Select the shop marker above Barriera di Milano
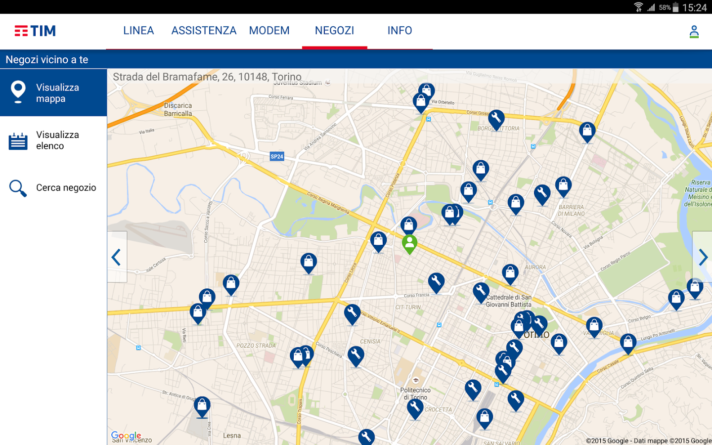712x445 pixels. click(x=563, y=186)
